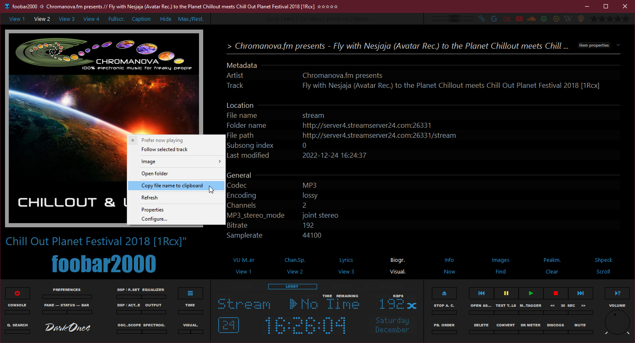Skip to next track icon
Image resolution: width=635 pixels, height=343 pixels.
coord(580,293)
